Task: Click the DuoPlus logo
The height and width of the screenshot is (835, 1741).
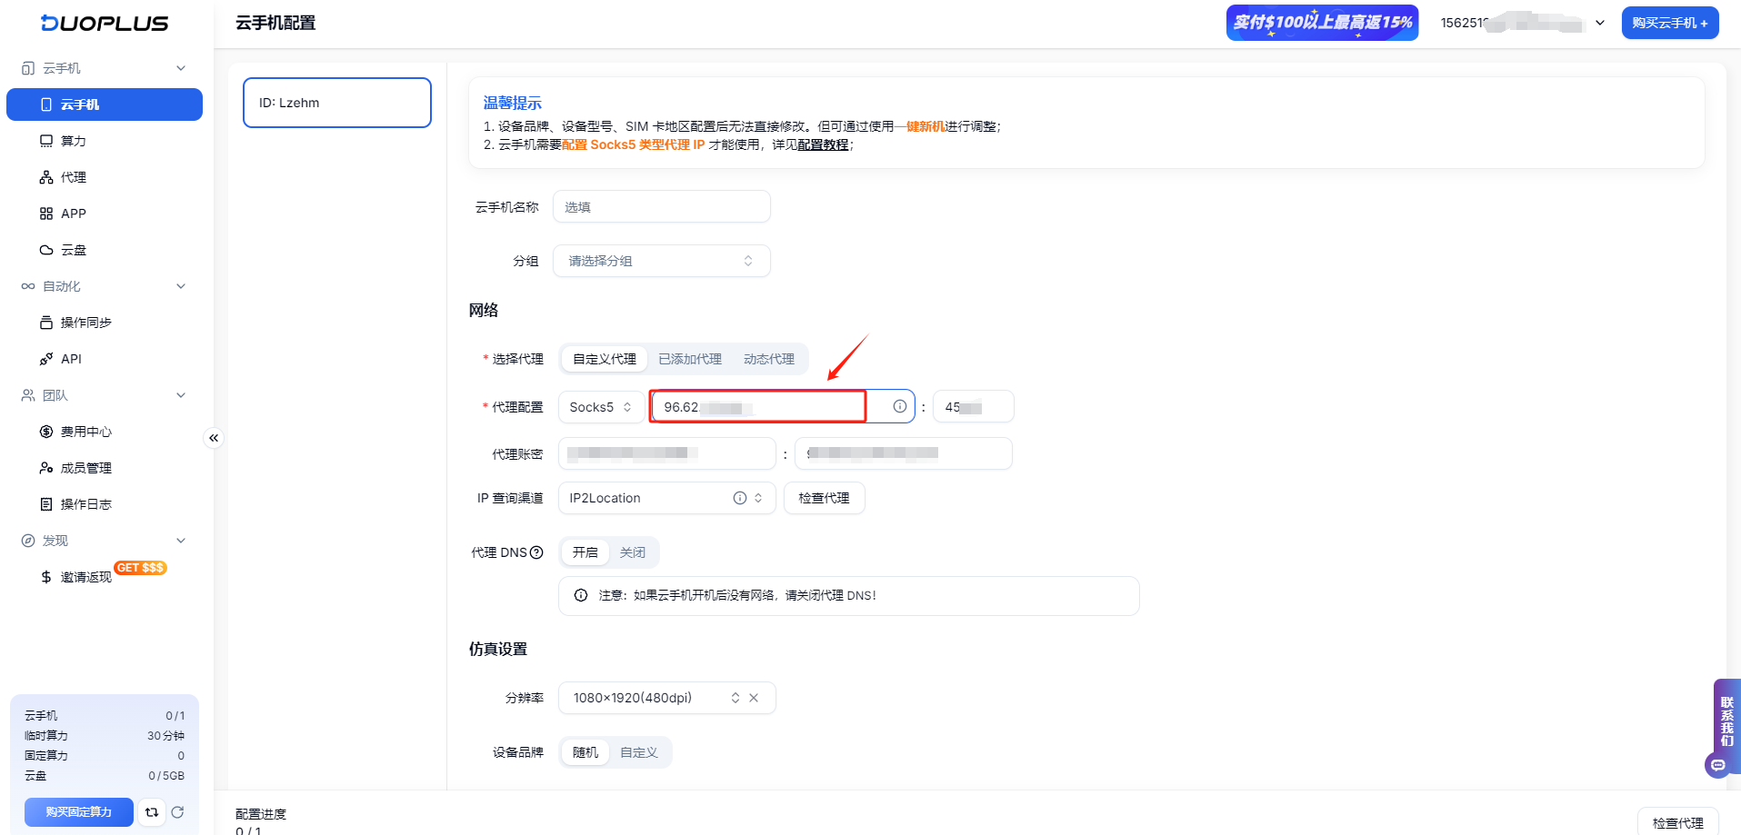Action: [105, 23]
